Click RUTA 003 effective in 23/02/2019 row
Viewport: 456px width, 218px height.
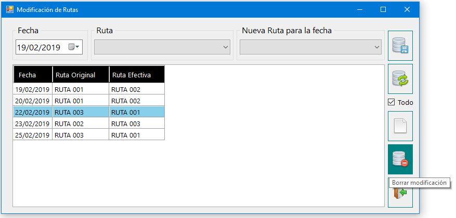coord(137,124)
